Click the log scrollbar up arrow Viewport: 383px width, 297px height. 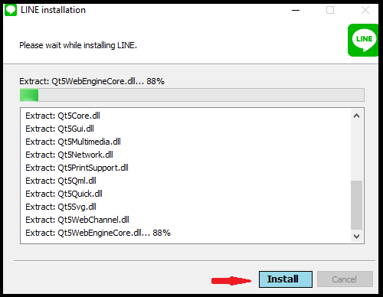coord(356,116)
